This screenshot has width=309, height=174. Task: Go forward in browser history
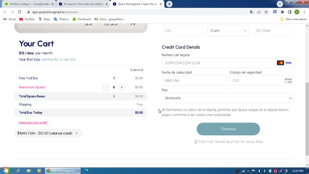[12, 12]
